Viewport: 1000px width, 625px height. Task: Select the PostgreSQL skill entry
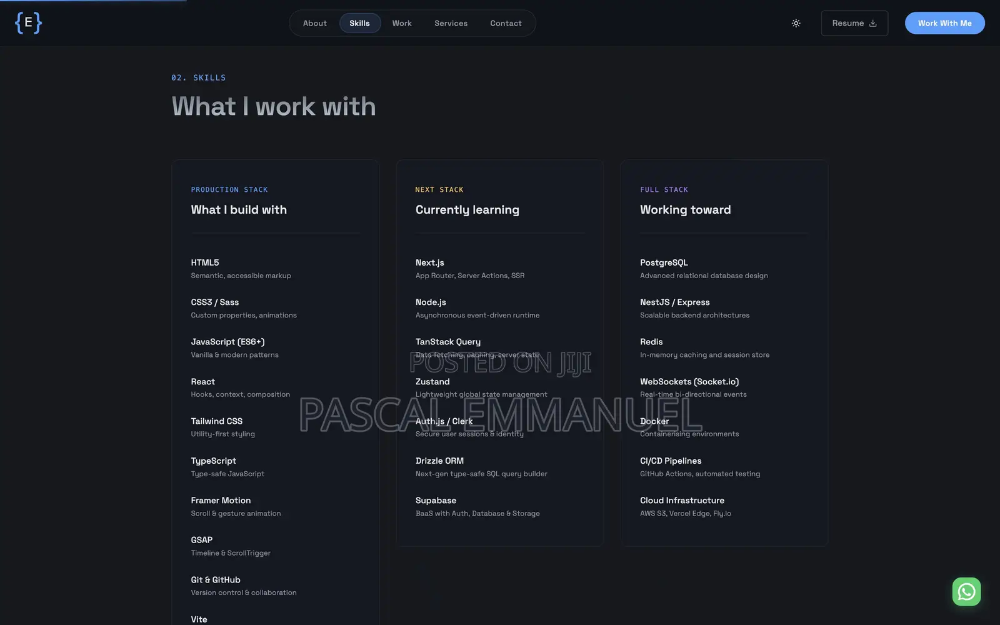[x=664, y=262]
